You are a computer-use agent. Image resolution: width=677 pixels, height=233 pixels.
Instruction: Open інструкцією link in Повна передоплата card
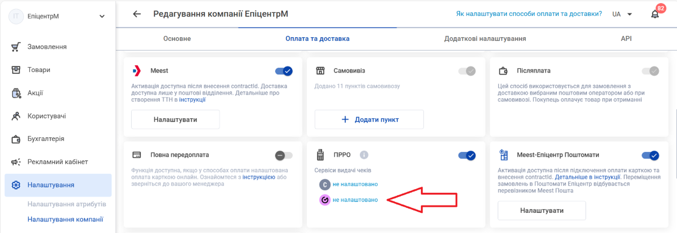[258, 177]
